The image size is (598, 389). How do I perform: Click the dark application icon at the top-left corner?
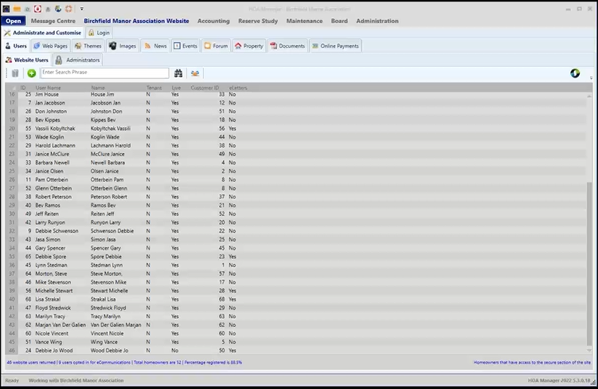6,9
